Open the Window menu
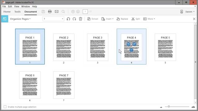The width and height of the screenshot is (198, 111). (25, 6)
